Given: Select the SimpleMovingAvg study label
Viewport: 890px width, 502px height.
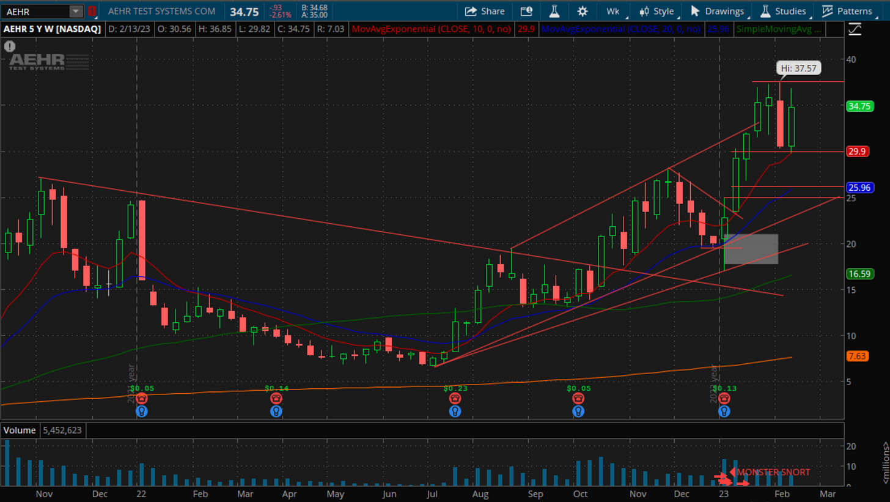Looking at the screenshot, I should (x=779, y=29).
